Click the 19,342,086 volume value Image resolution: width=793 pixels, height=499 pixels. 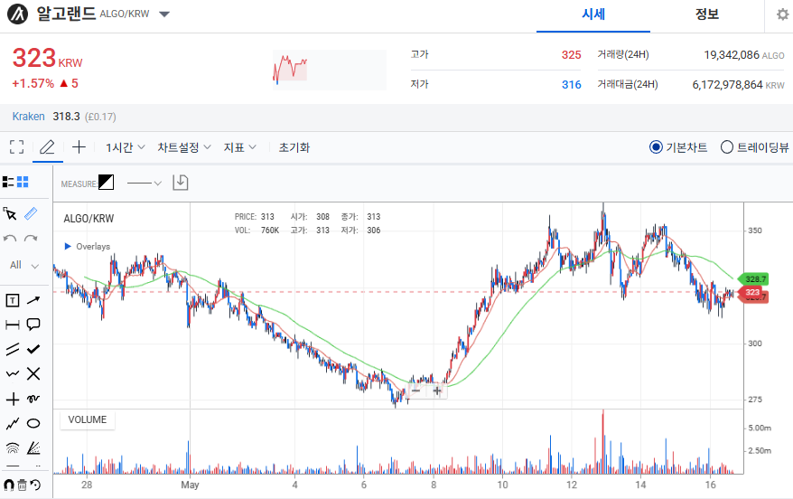pos(732,54)
